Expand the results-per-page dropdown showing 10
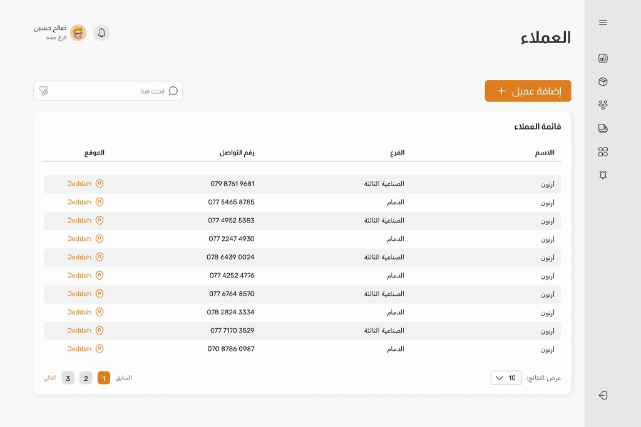The height and width of the screenshot is (427, 641). [x=506, y=378]
